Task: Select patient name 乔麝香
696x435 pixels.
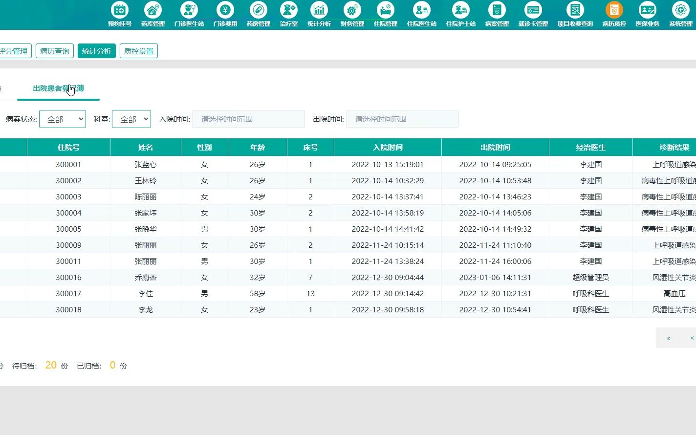Action: tap(146, 278)
